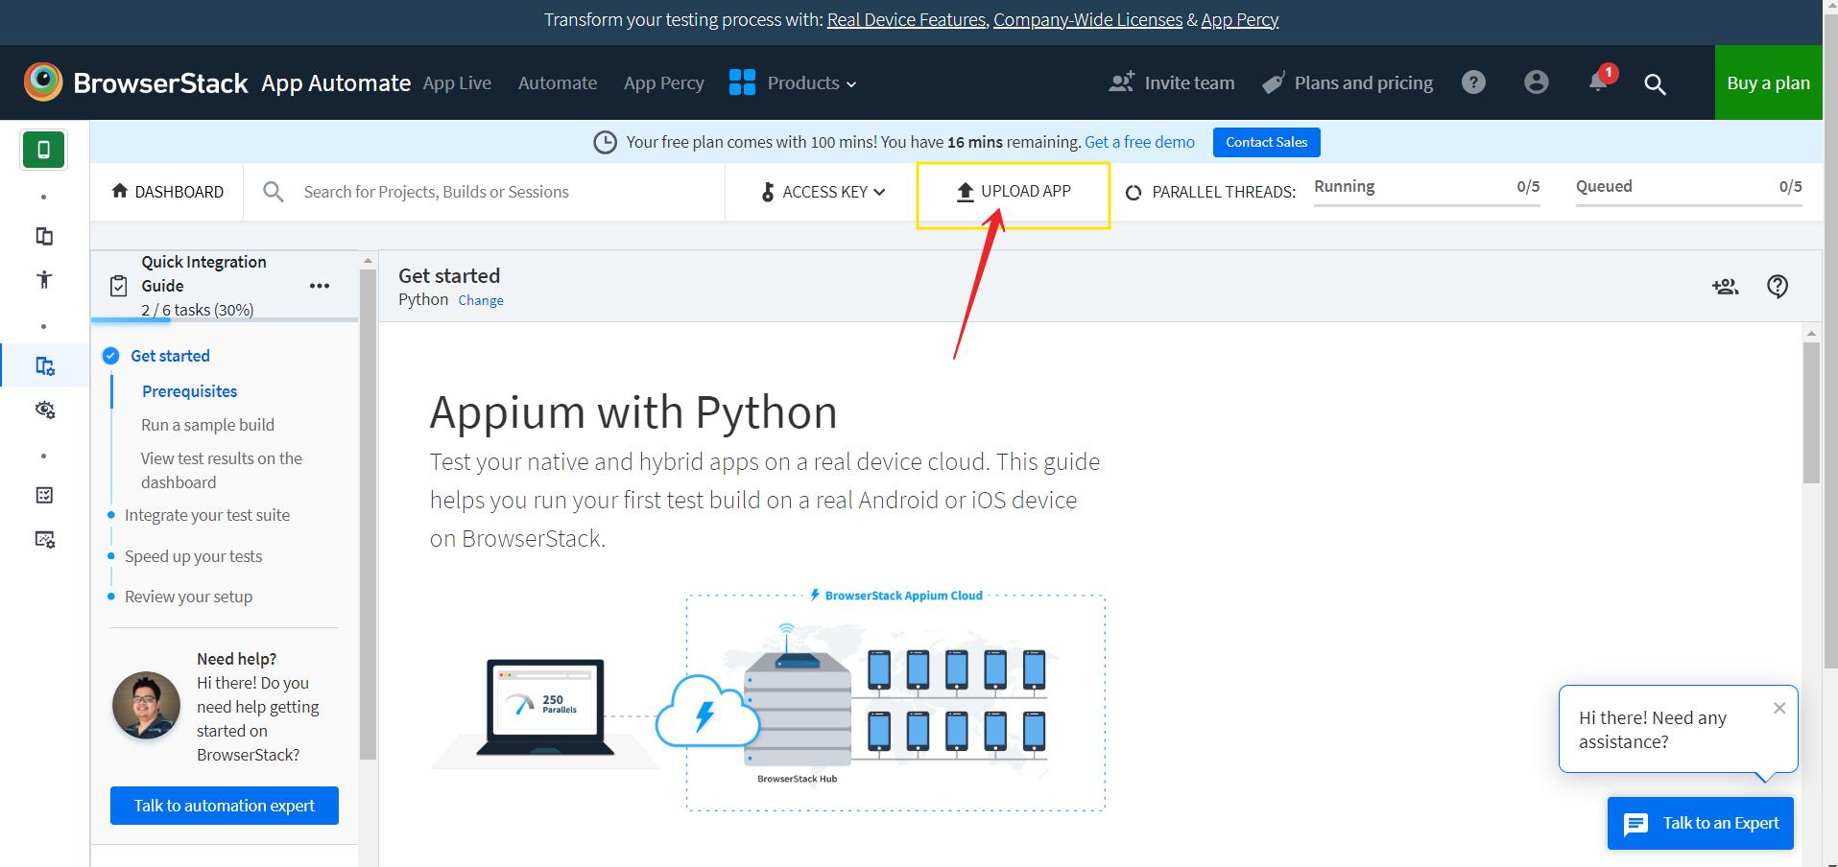Image resolution: width=1838 pixels, height=867 pixels.
Task: Open the Get a free demo link
Action: 1139,142
